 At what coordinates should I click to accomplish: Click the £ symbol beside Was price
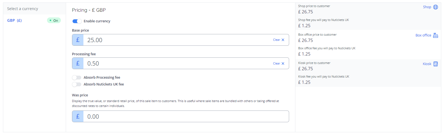tap(78, 116)
